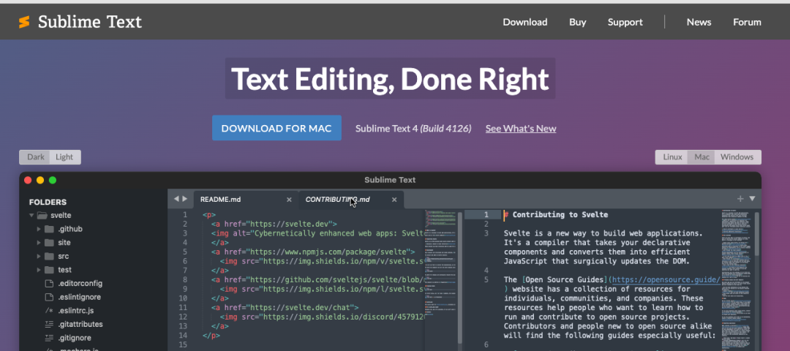
Task: Switch screenshot theme to Dark
Action: click(35, 157)
